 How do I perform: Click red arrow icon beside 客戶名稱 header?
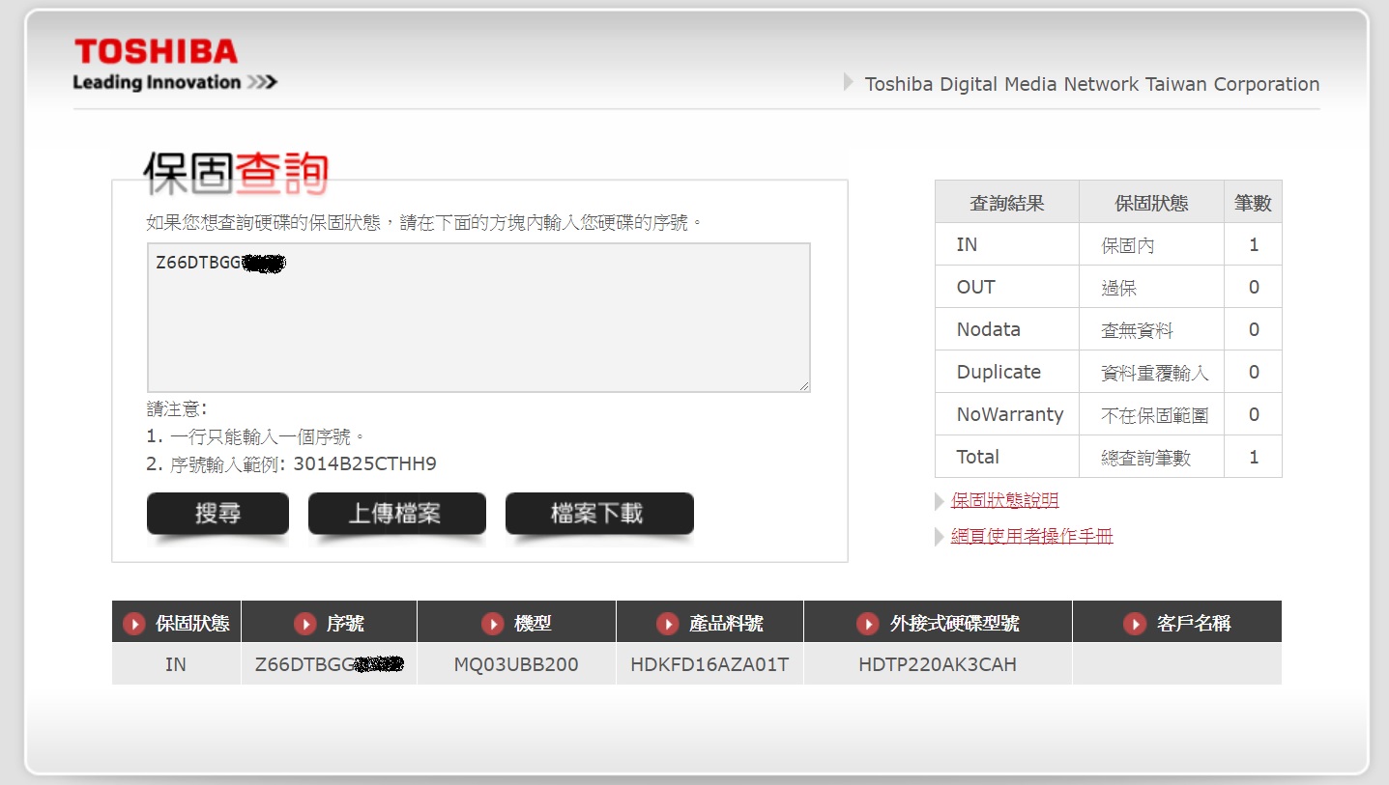pos(1135,624)
